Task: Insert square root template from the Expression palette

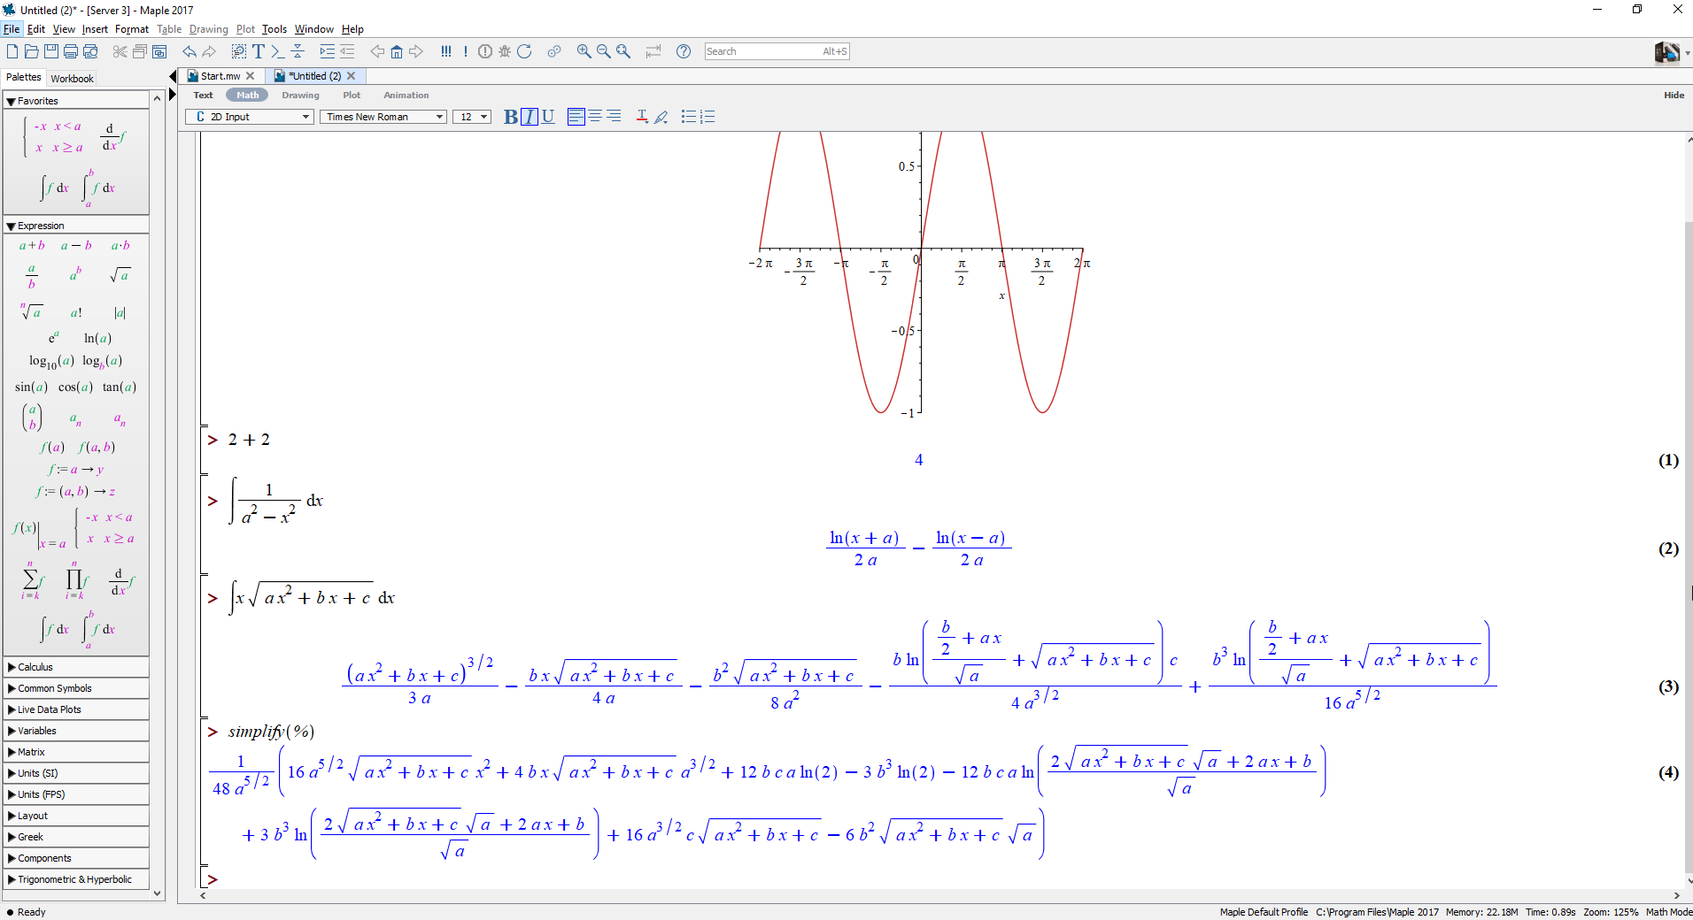Action: click(x=120, y=275)
